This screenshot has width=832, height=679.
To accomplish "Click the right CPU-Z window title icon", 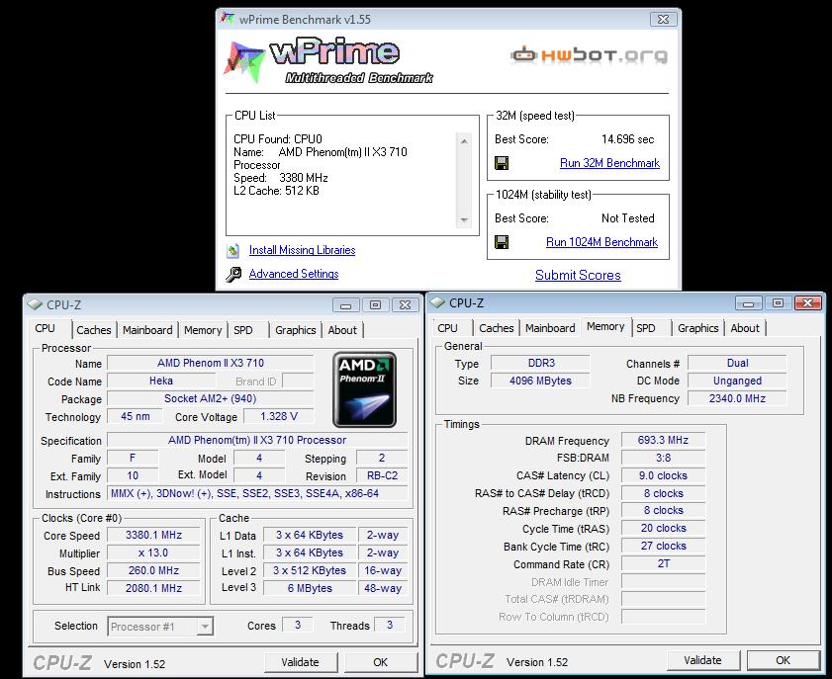I will coord(437,302).
